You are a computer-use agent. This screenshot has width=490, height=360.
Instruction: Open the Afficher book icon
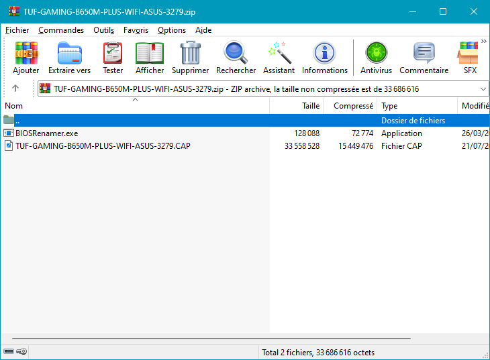(x=150, y=54)
